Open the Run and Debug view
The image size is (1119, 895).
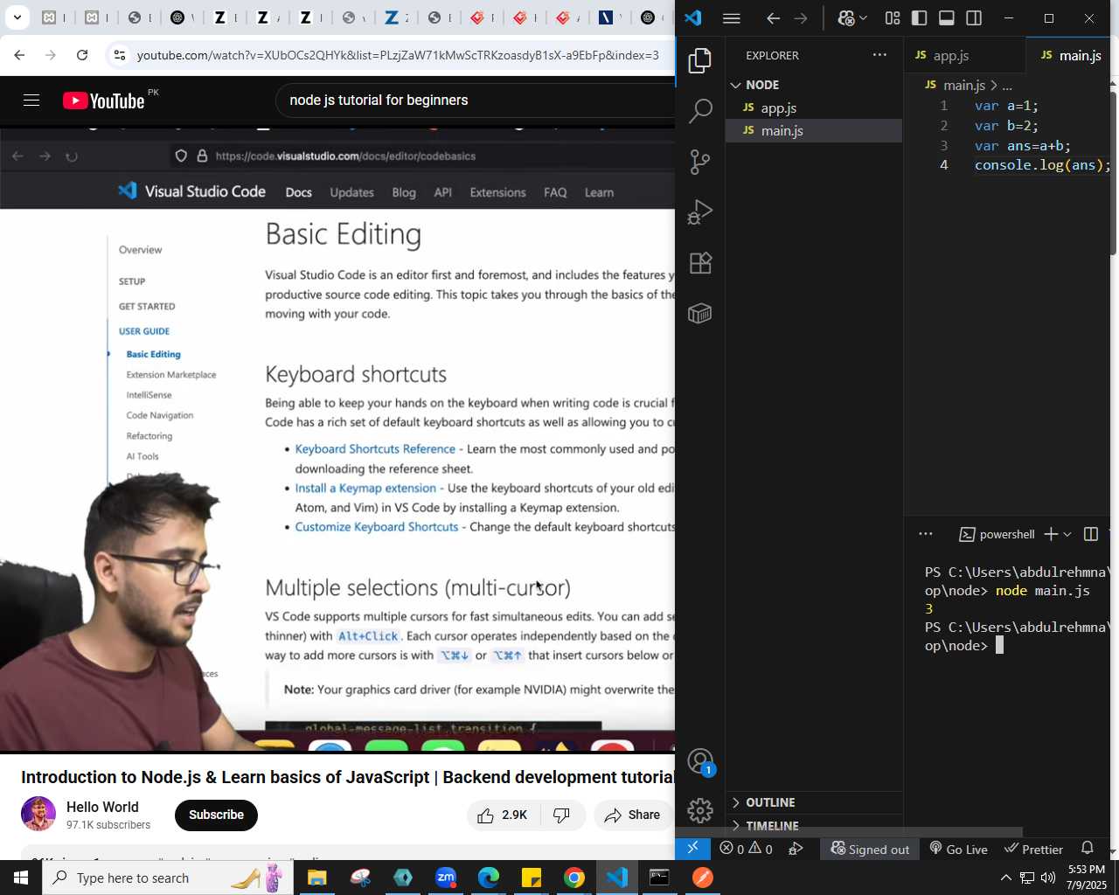[700, 212]
